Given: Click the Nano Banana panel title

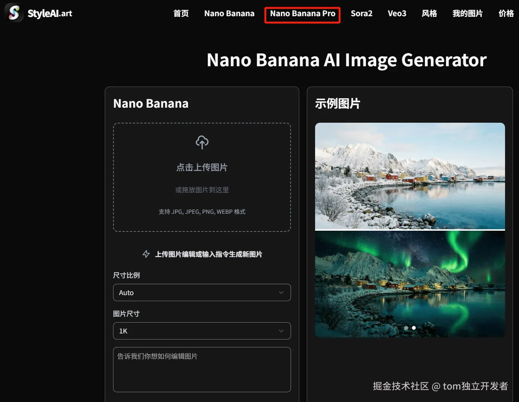Looking at the screenshot, I should coord(151,104).
